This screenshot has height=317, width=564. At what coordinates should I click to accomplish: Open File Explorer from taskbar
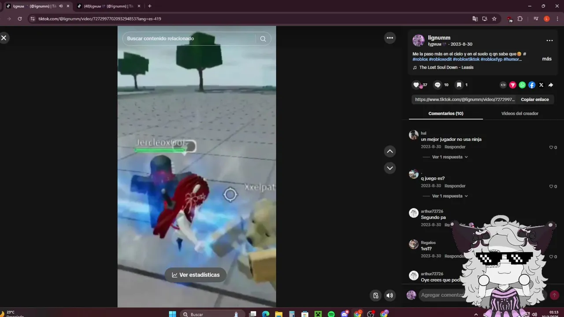click(x=279, y=314)
